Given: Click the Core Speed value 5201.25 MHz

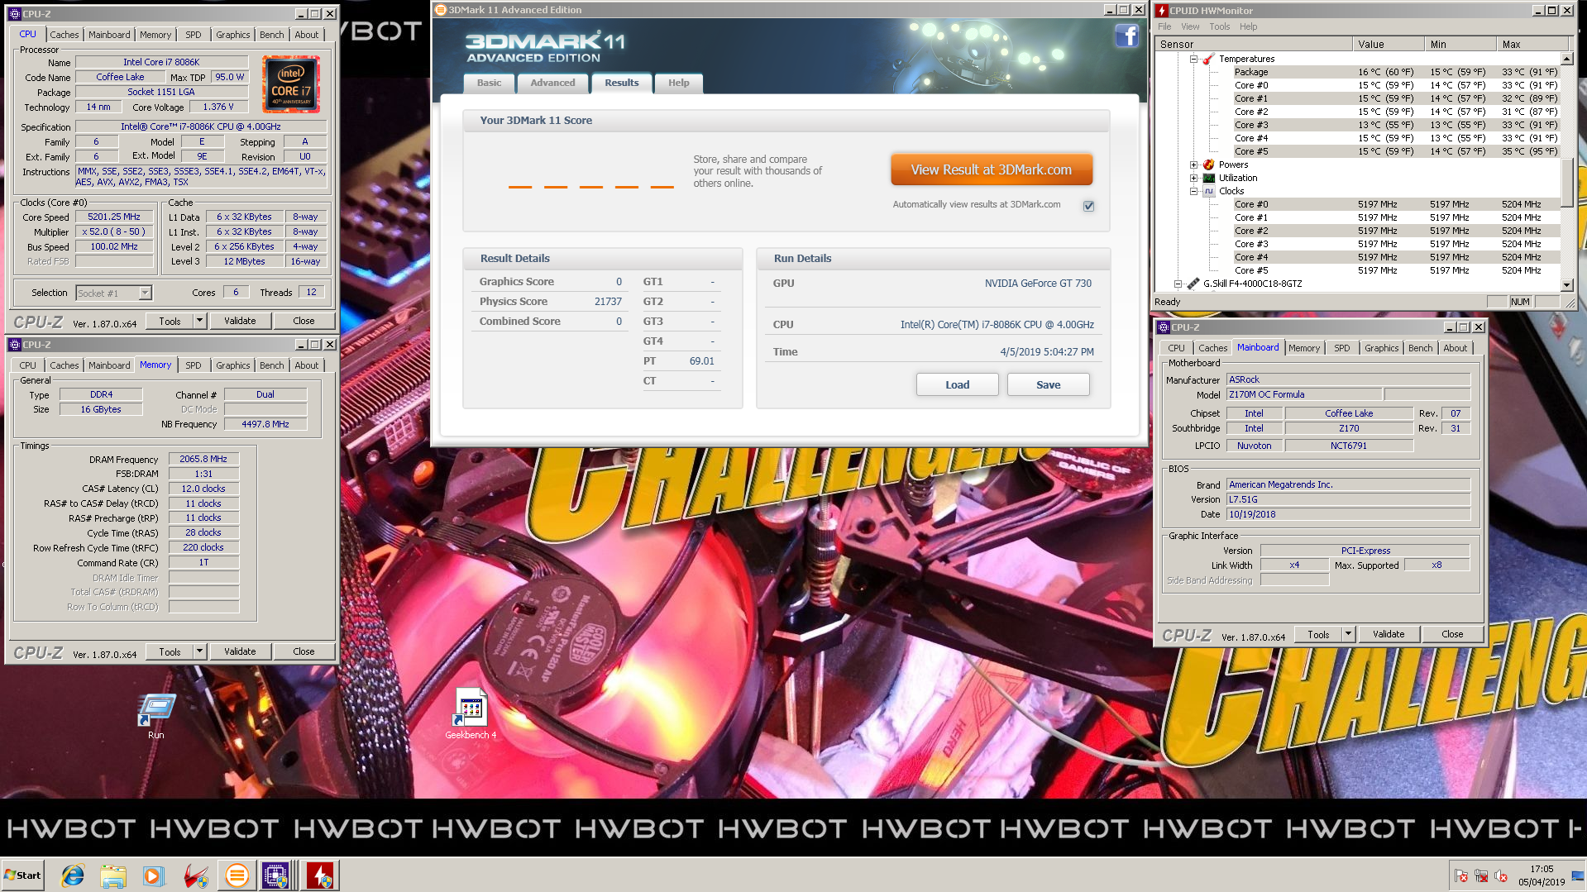Looking at the screenshot, I should coord(114,217).
